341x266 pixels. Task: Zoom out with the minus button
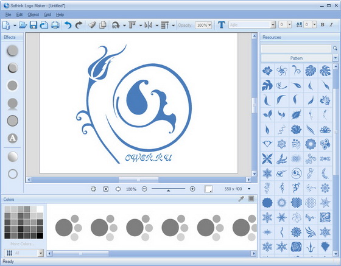(144, 189)
